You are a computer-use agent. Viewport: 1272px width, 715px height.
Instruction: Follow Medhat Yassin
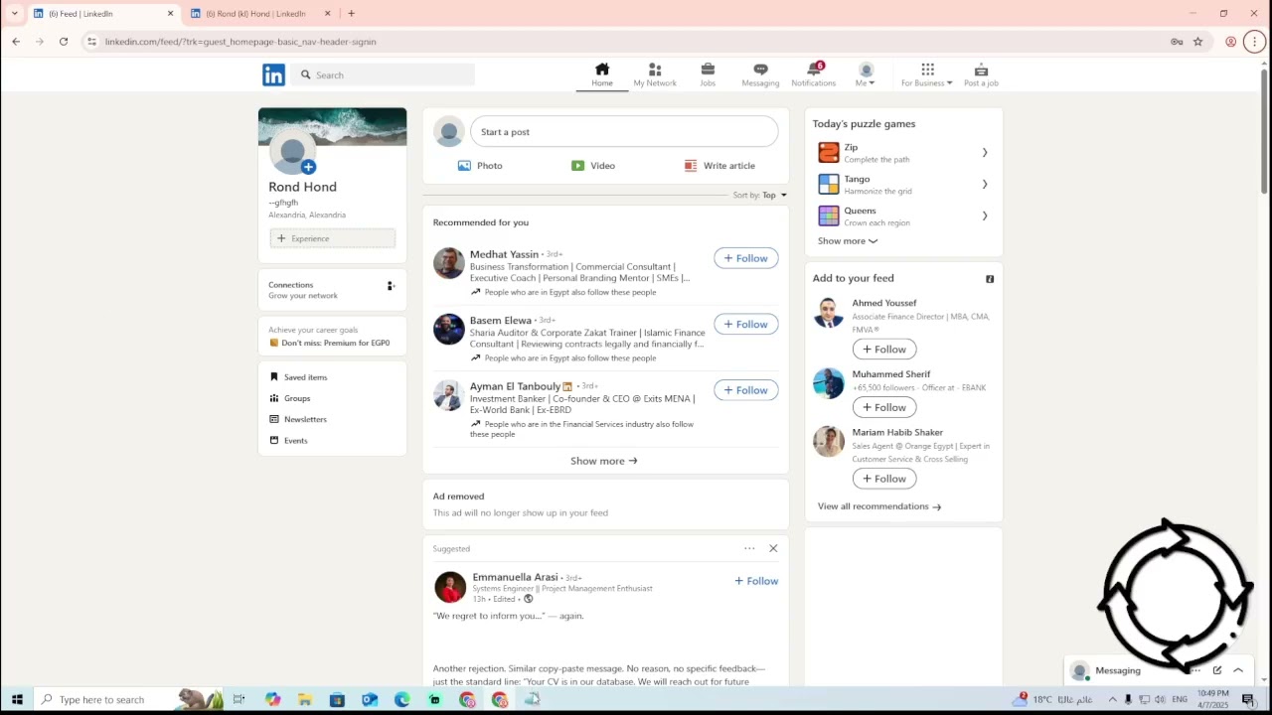coord(745,258)
